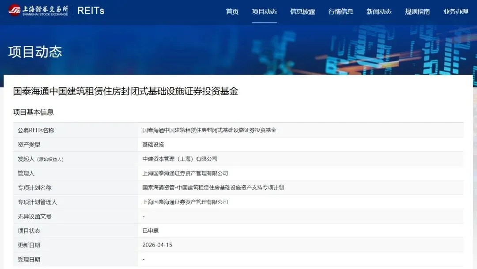Select the date 2026-04-15
This screenshot has height=269, width=477.
point(157,245)
